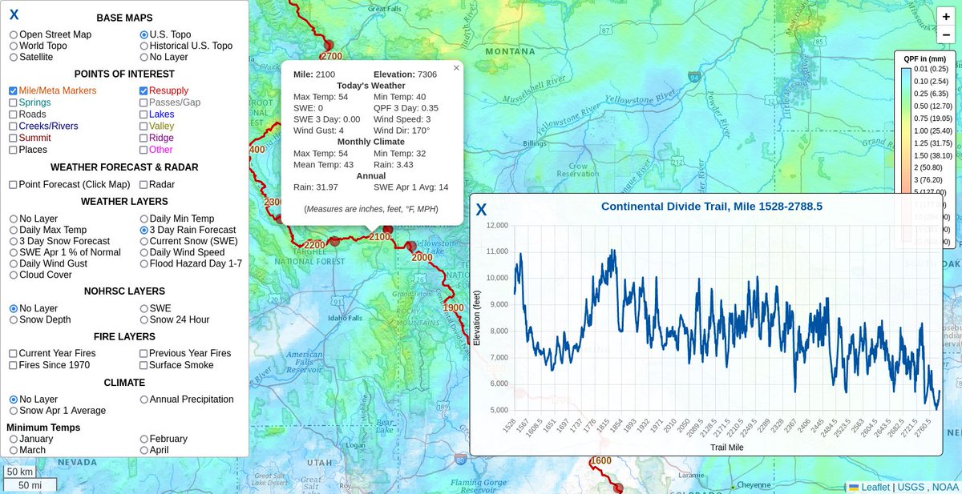This screenshot has width=962, height=494.
Task: Select U.S. Topo base map
Action: click(x=143, y=34)
